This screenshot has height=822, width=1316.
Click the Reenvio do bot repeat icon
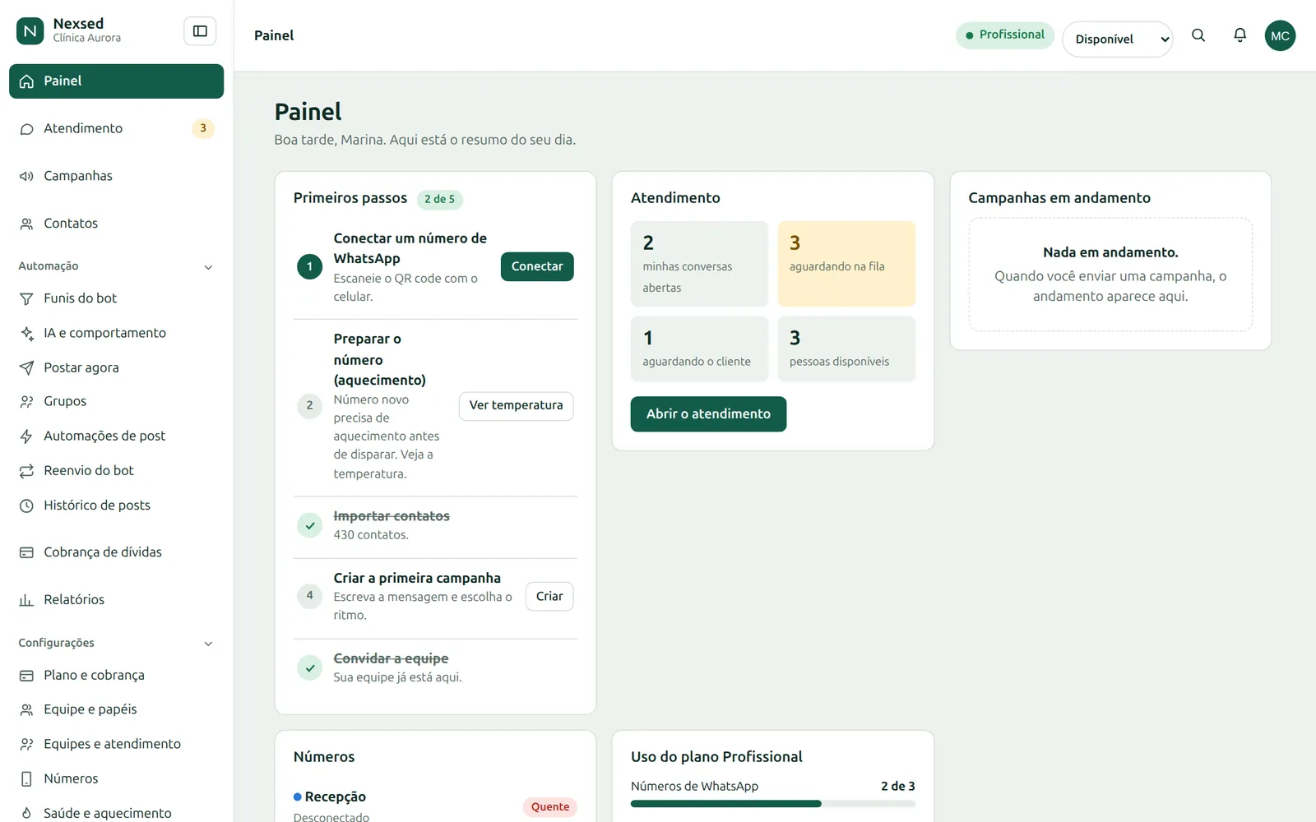coord(26,470)
